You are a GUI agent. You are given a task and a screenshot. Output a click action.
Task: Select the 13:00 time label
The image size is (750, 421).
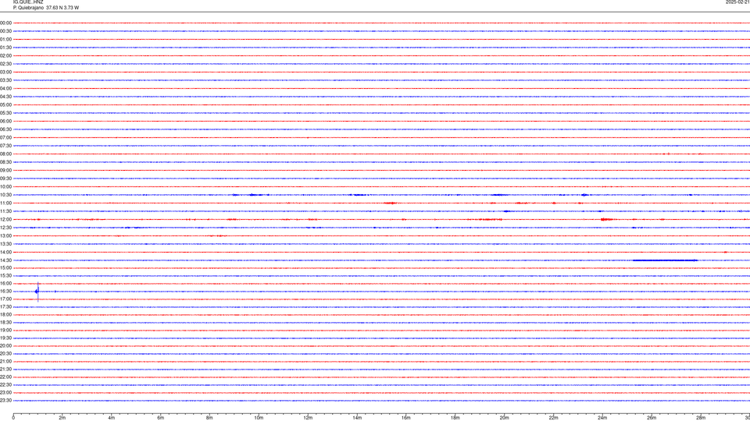(5, 235)
